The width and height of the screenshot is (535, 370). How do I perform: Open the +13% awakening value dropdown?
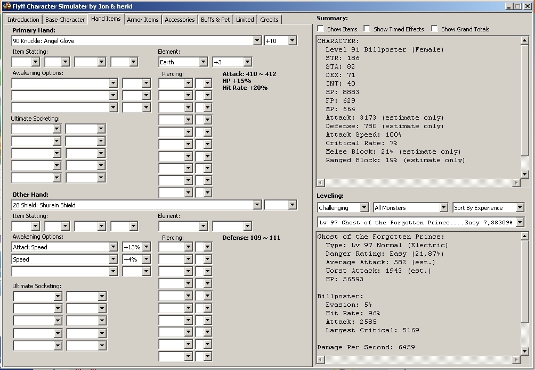(147, 247)
